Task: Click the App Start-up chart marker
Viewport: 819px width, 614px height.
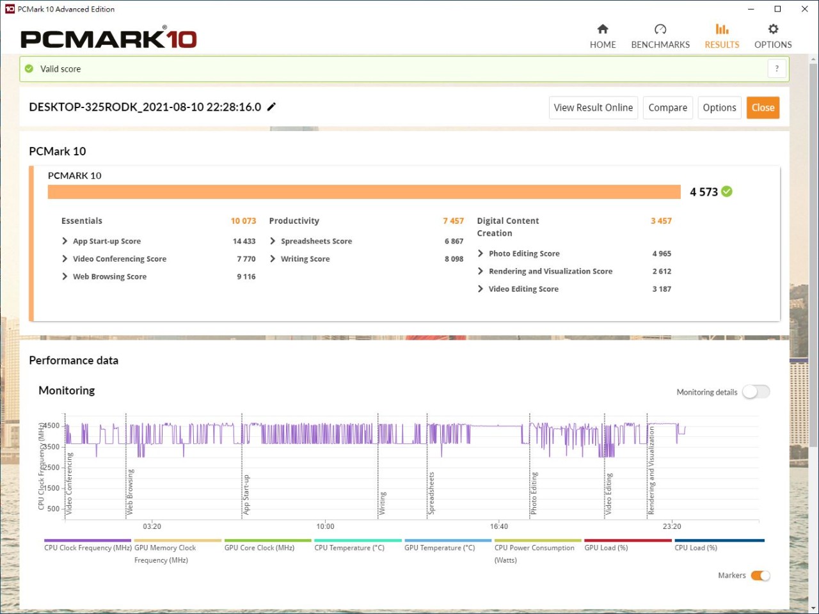Action: (246, 494)
